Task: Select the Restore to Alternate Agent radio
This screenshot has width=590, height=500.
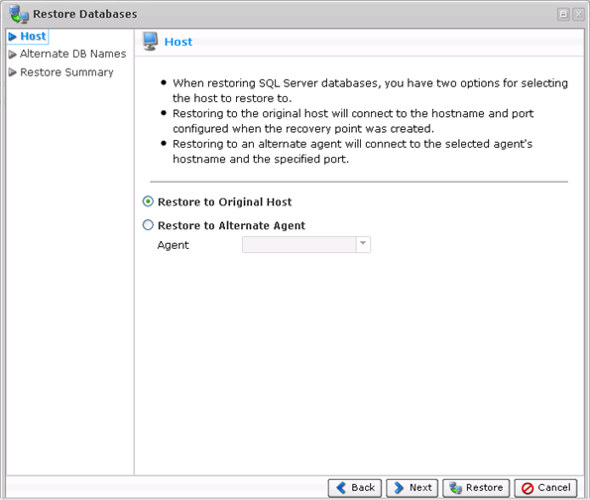Action: point(148,225)
